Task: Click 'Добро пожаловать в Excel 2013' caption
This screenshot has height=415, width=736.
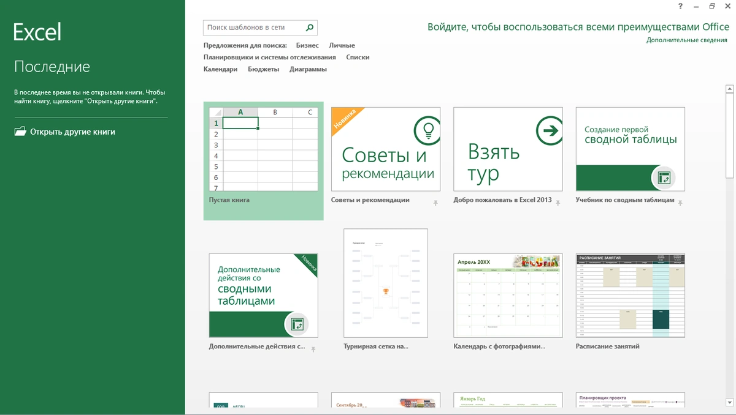Action: coord(503,200)
